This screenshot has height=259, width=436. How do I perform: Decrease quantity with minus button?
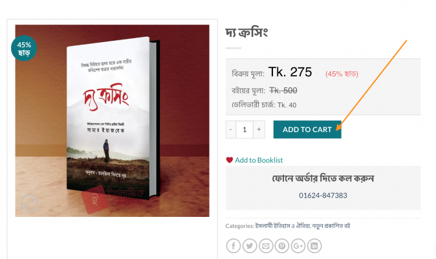pos(231,129)
